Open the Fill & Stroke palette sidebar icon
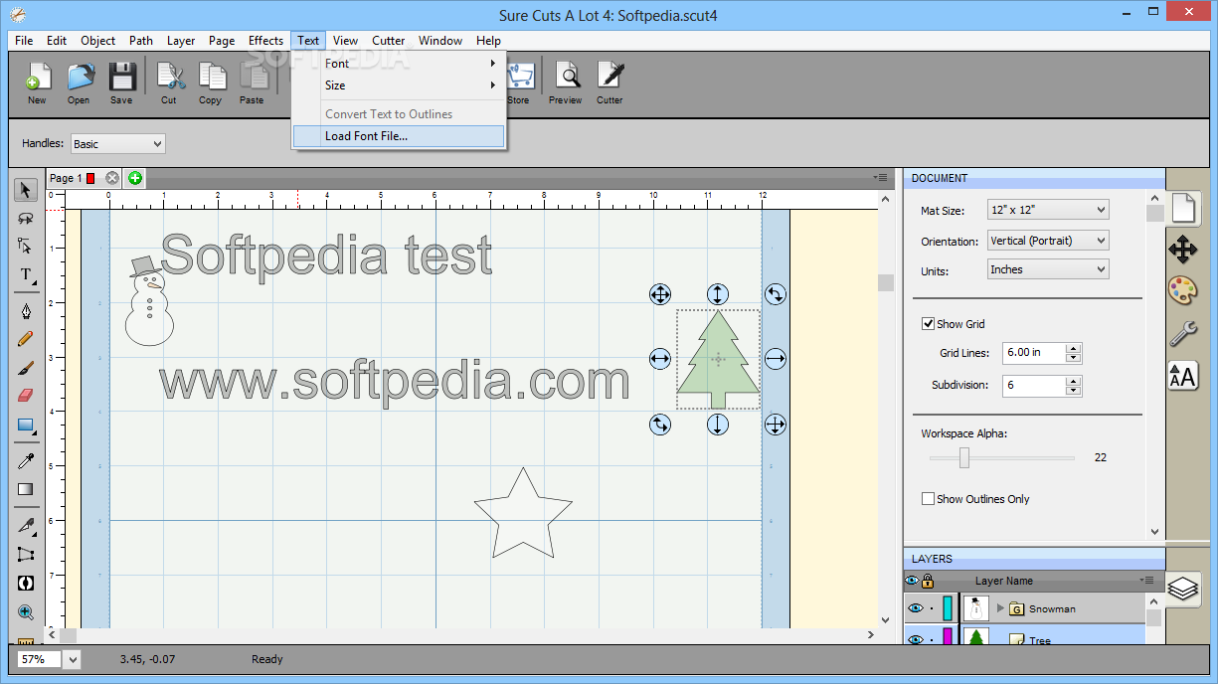This screenshot has height=684, width=1218. point(1182,290)
